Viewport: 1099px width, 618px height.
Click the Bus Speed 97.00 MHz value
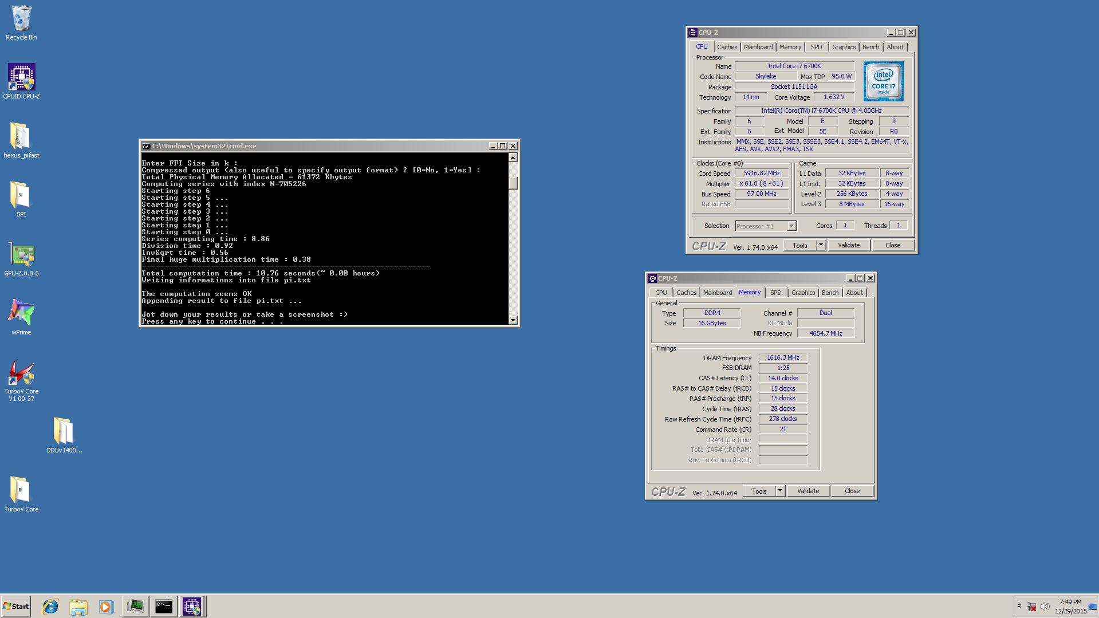[x=762, y=194]
